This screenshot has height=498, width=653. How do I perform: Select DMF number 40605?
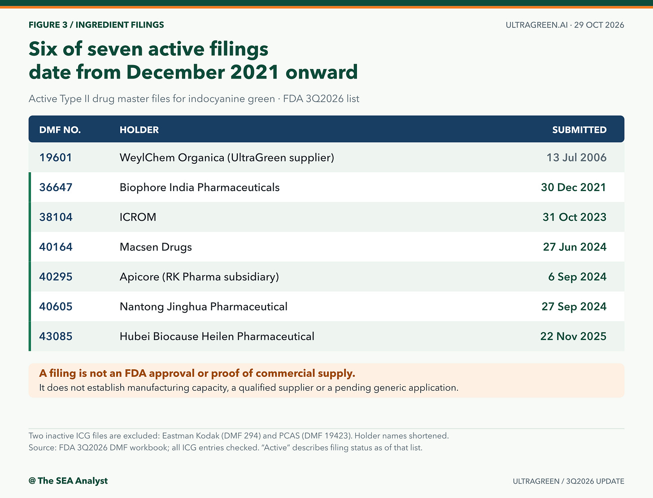[x=56, y=307]
